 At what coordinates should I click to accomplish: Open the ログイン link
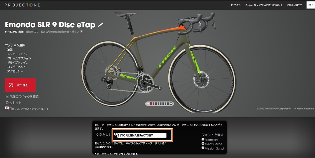[x=236, y=5]
